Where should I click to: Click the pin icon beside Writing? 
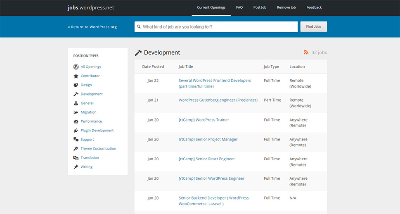coord(76,167)
